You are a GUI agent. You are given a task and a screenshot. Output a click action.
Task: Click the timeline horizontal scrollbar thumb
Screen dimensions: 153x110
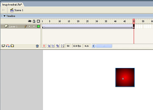pyautogui.click(x=104, y=46)
